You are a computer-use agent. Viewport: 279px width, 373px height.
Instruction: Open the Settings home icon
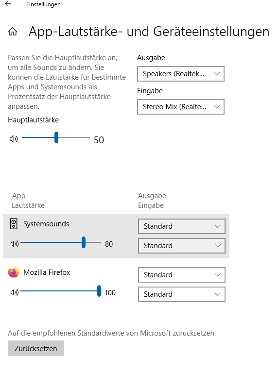pyautogui.click(x=13, y=32)
